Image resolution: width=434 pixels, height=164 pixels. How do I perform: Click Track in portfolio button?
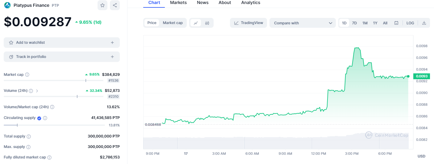(61, 57)
